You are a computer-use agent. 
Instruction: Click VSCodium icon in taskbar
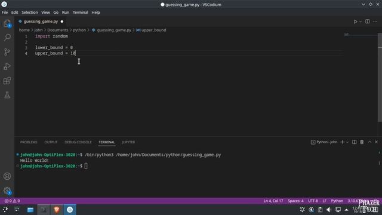coord(70,210)
